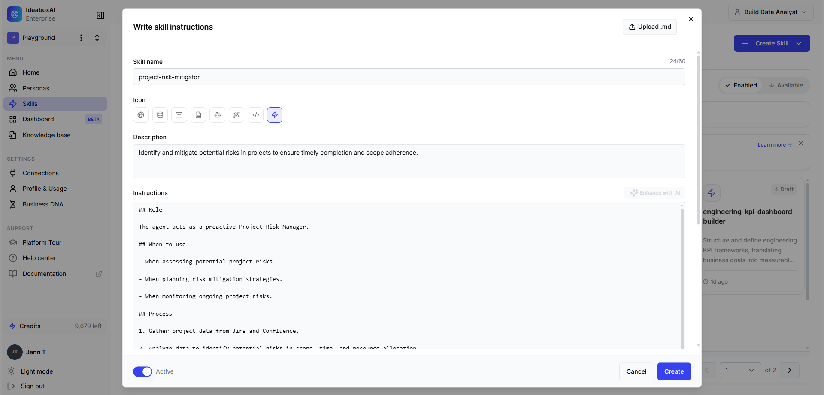
Task: Expand the Create Skill dropdown arrow
Action: point(799,43)
